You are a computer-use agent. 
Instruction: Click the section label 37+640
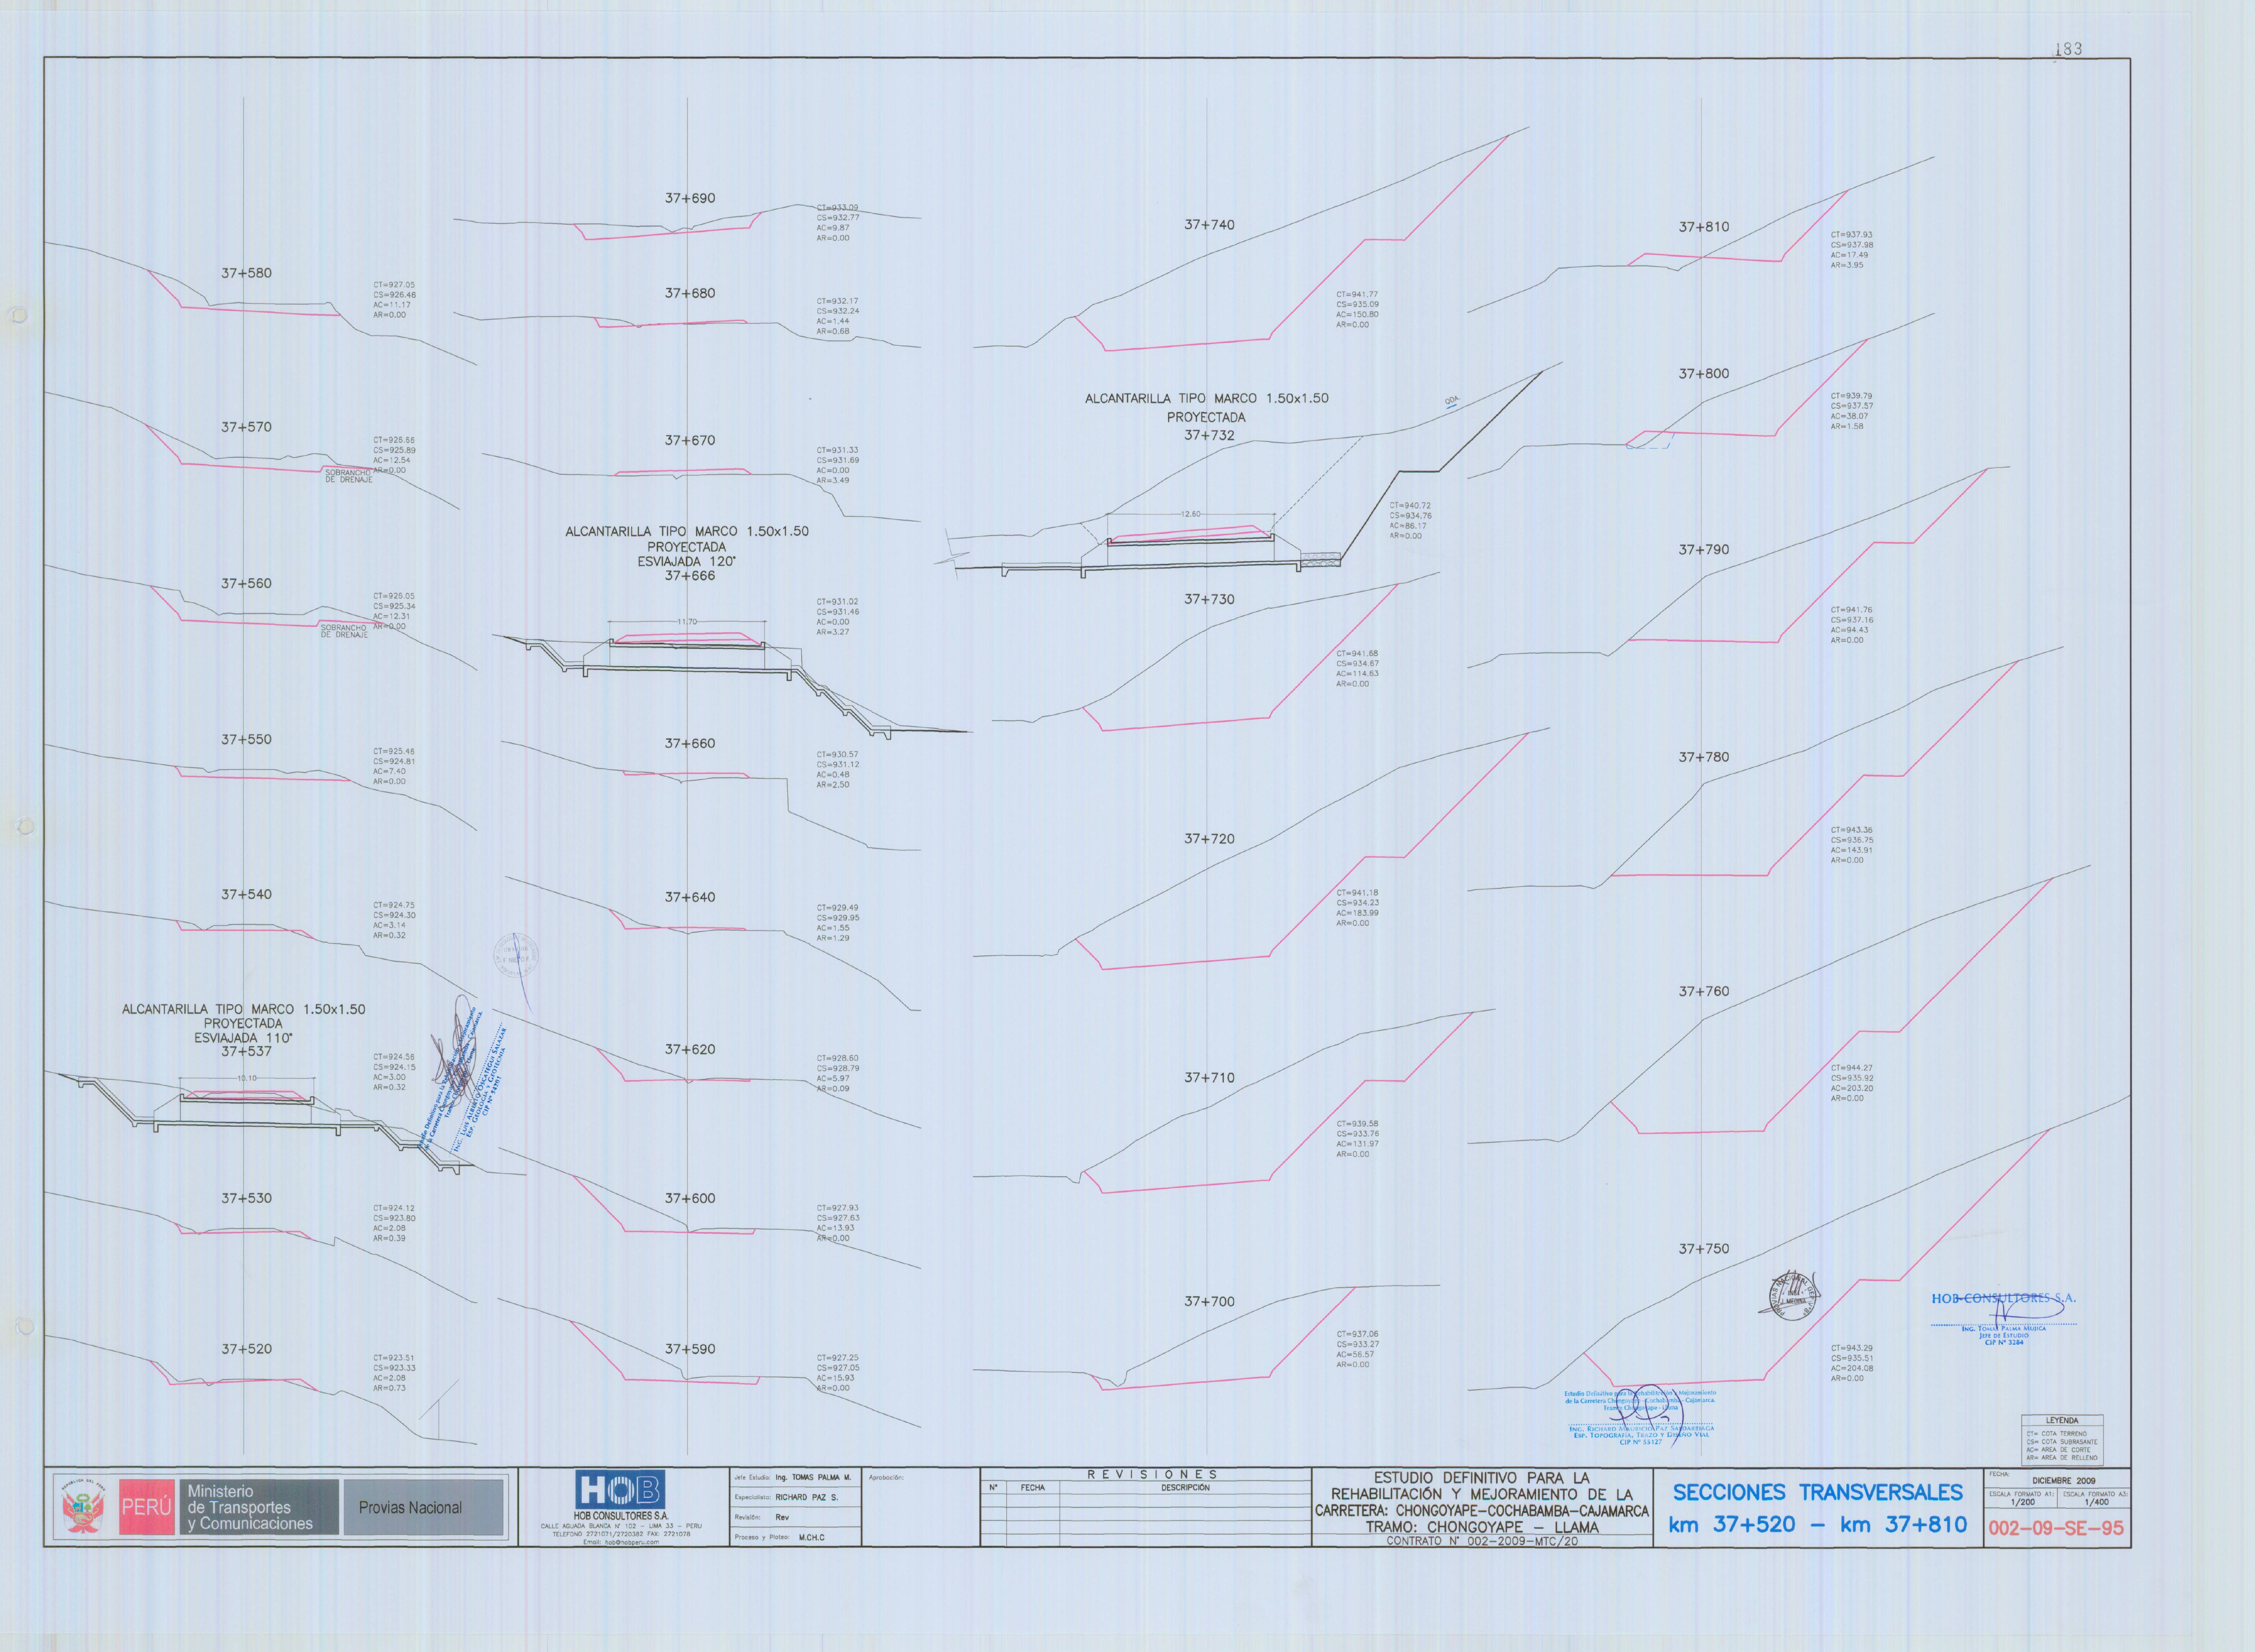(x=690, y=897)
